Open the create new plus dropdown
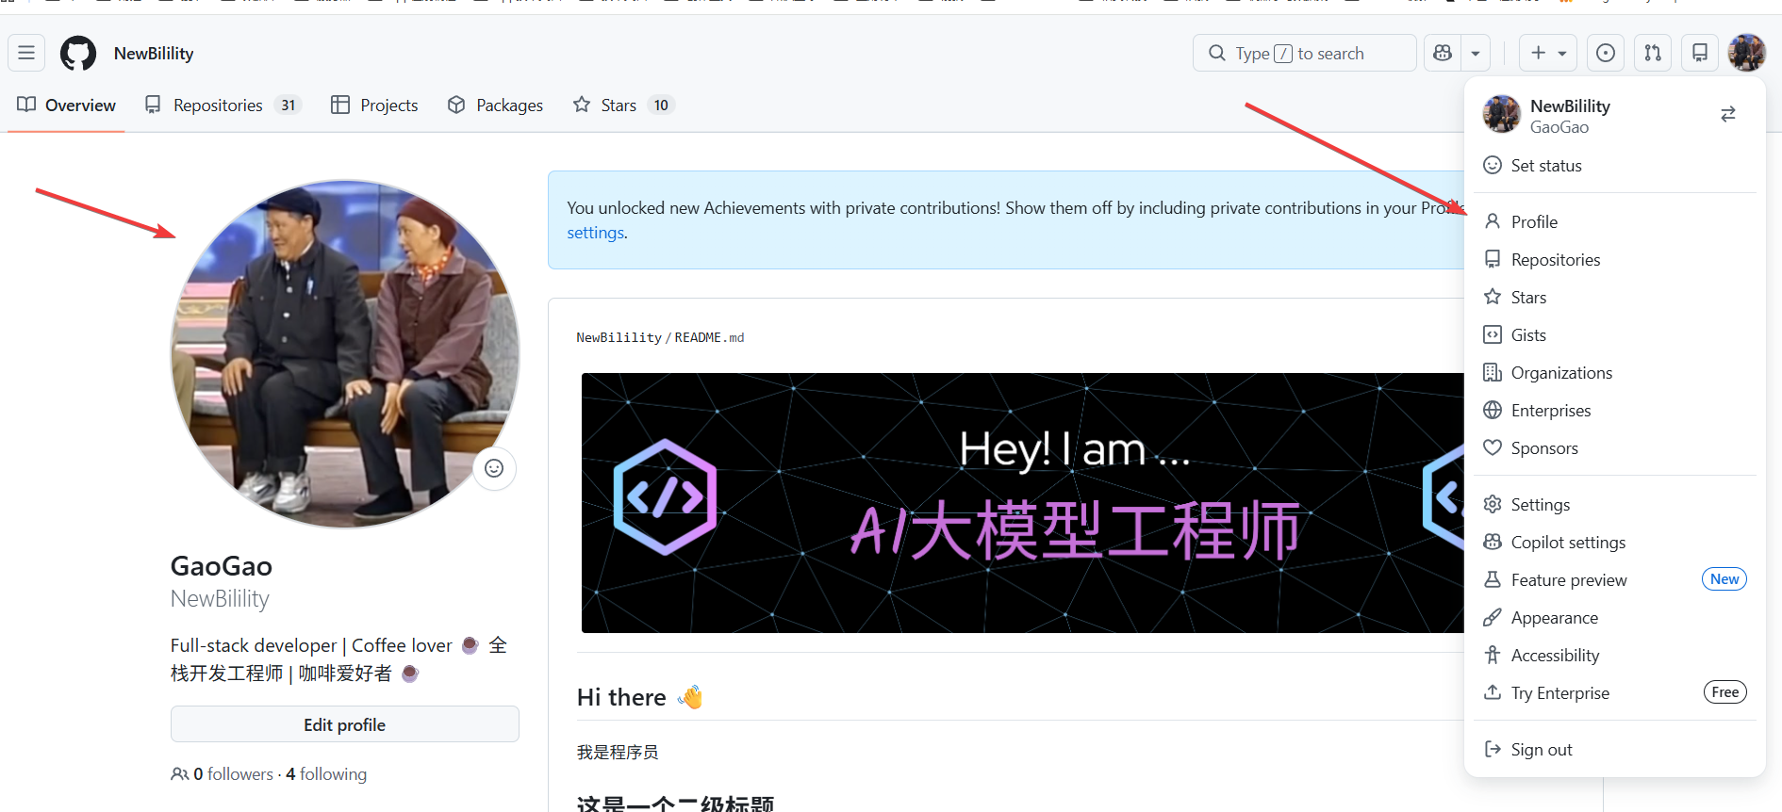1782x812 pixels. pos(1548,53)
